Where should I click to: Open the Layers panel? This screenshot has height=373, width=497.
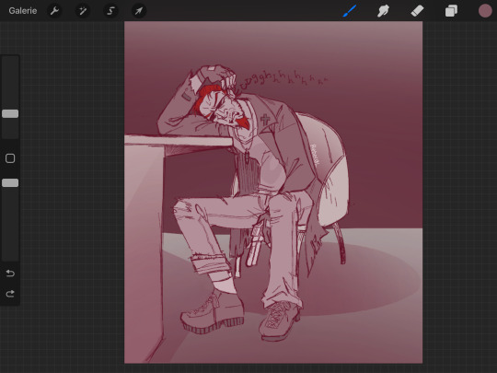tap(451, 11)
